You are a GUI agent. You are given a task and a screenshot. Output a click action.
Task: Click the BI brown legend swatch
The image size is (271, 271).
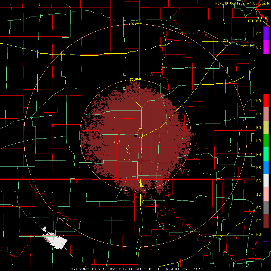pyautogui.click(x=266, y=221)
